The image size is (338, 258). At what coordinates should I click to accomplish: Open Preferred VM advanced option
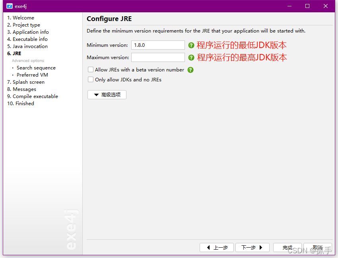pyautogui.click(x=32, y=75)
